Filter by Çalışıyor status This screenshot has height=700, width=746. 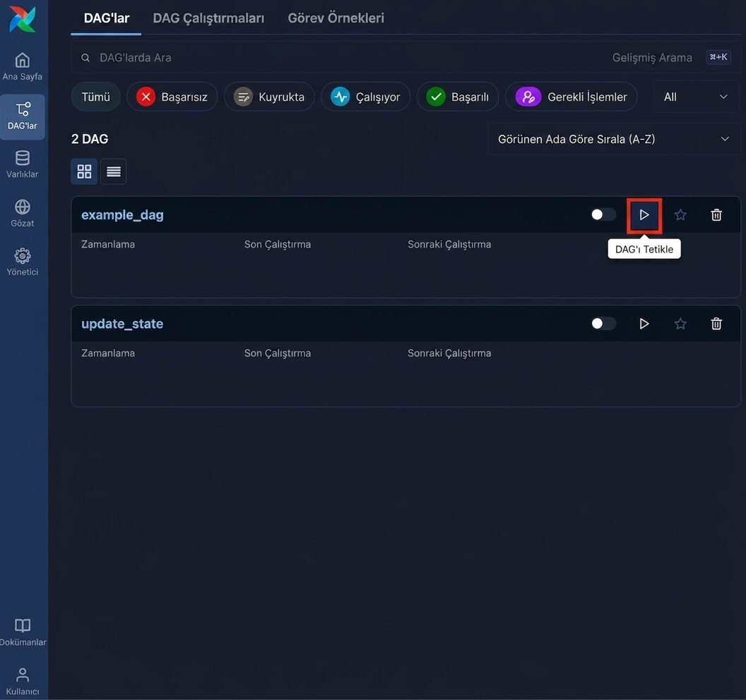[366, 97]
